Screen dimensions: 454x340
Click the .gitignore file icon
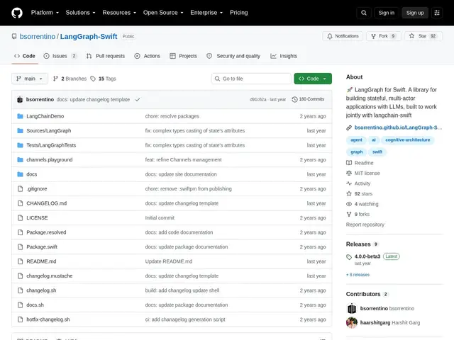pyautogui.click(x=21, y=189)
